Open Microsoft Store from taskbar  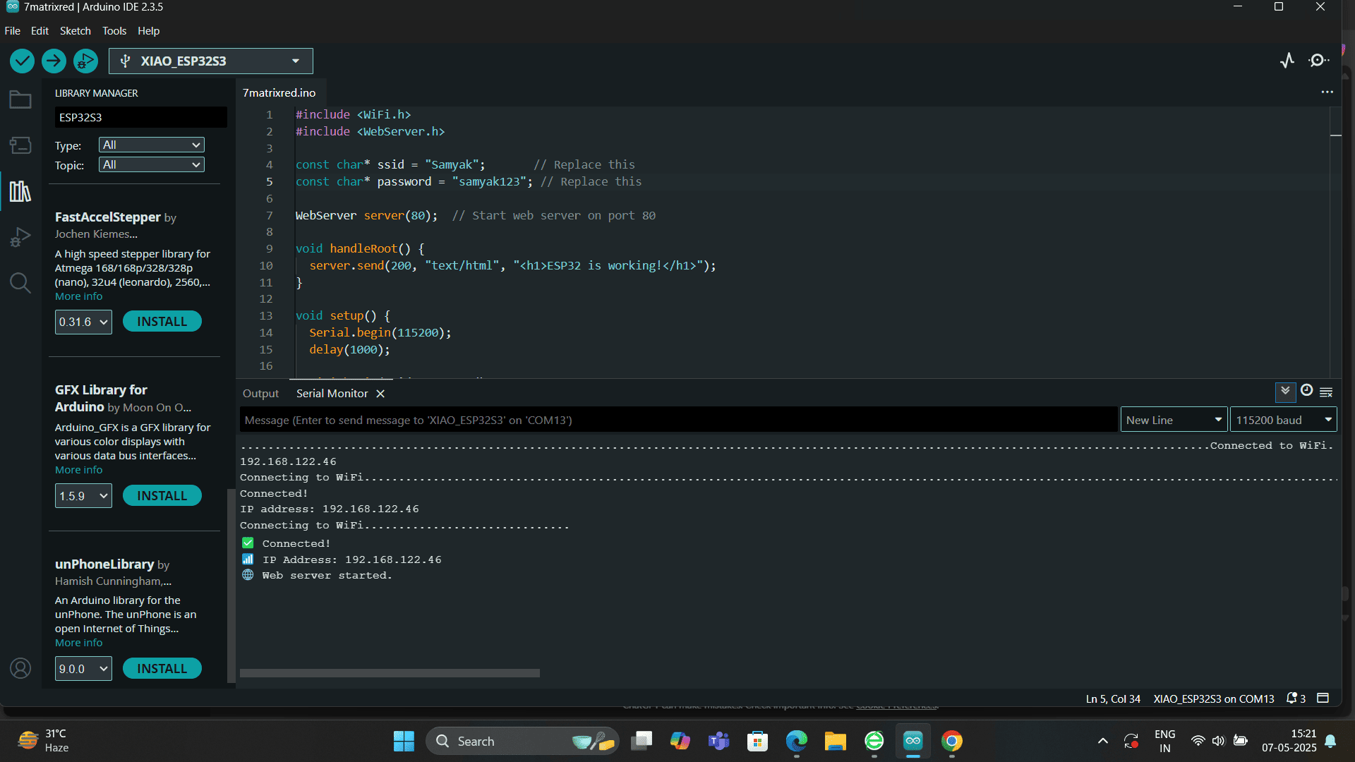coord(757,741)
